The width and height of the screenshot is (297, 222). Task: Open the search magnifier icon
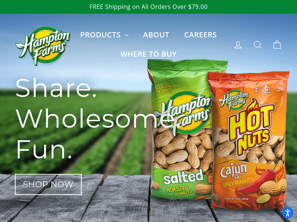pyautogui.click(x=257, y=45)
